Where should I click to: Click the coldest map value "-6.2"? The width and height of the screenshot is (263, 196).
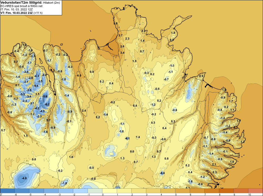tap(47, 105)
